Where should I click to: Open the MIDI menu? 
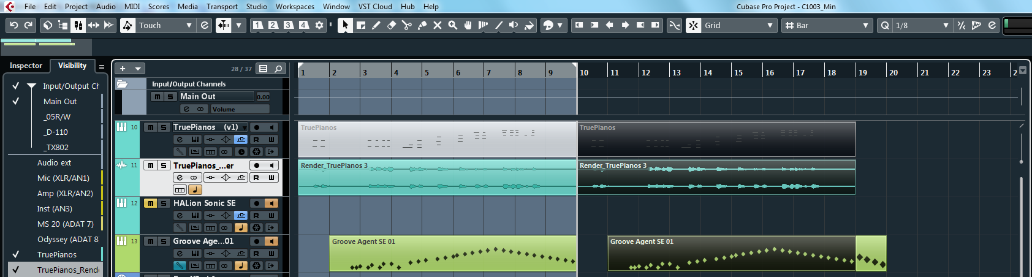point(132,7)
